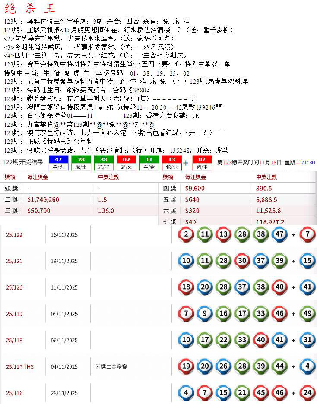The width and height of the screenshot is (317, 404).
Task: Open draw number 25/122
Action: [14, 235]
